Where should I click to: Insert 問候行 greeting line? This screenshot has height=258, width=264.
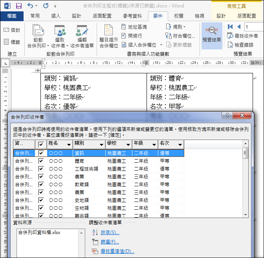pos(132,36)
